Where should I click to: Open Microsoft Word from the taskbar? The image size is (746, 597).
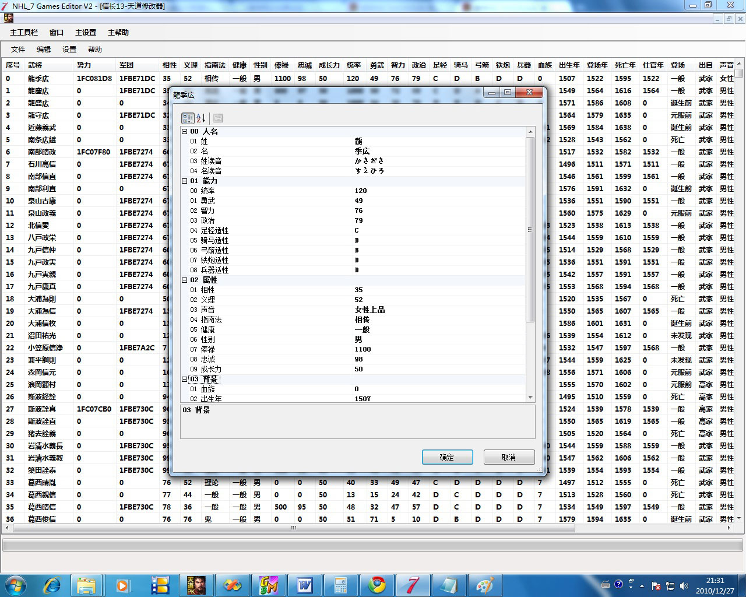pyautogui.click(x=305, y=585)
